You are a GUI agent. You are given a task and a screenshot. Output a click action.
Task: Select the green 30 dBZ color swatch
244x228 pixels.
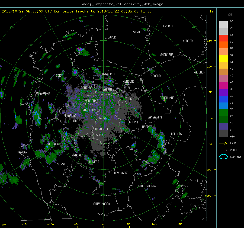(x=223, y=113)
